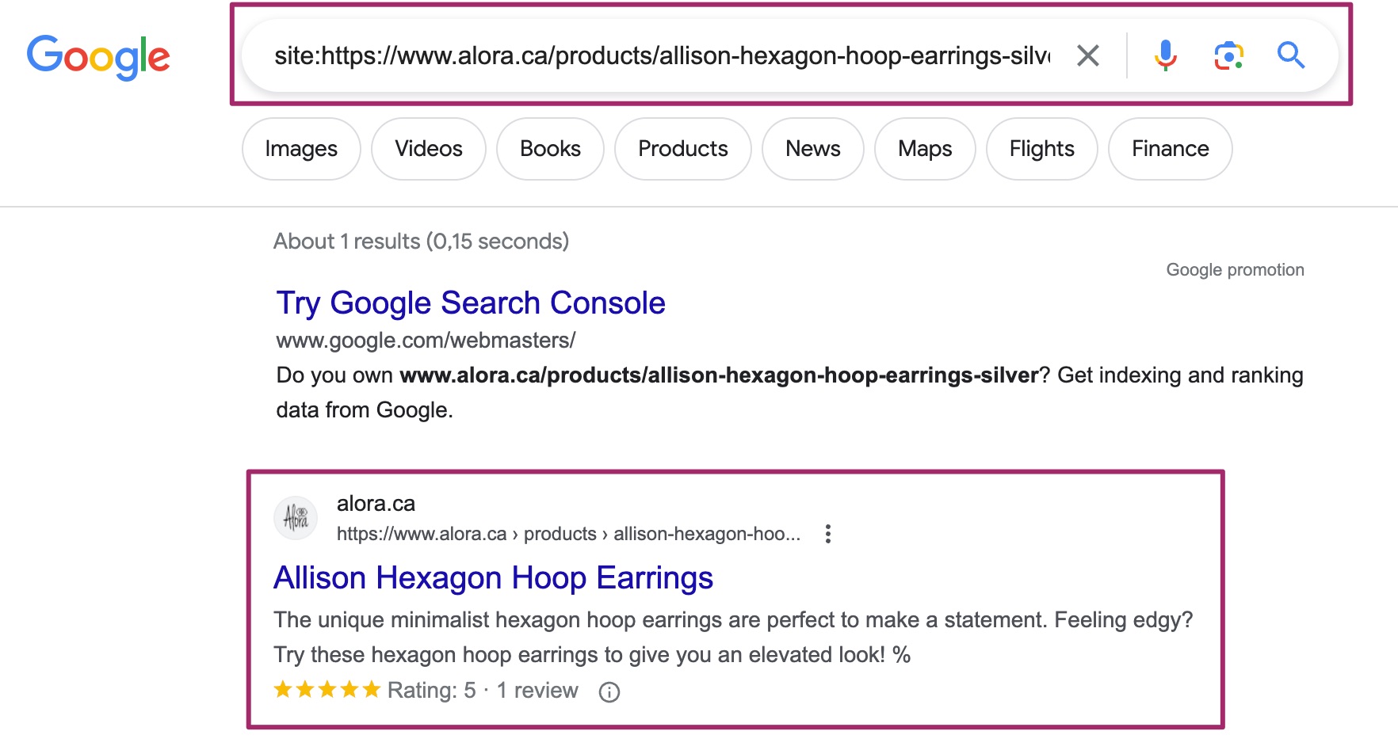Open the Allison Hexagon Hoop Earrings result

point(493,578)
